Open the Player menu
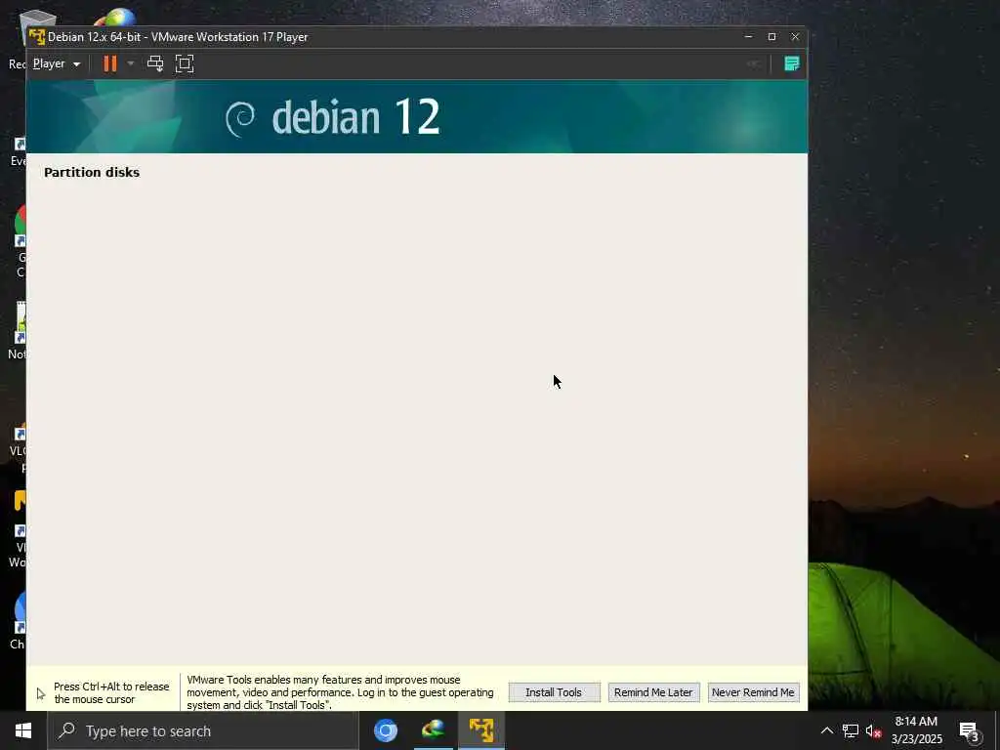Image resolution: width=1000 pixels, height=750 pixels. point(56,63)
